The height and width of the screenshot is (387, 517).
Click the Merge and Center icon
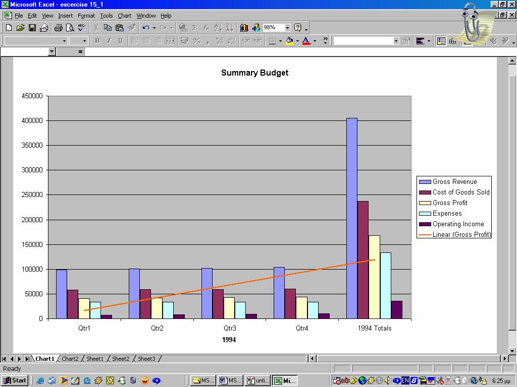(x=170, y=41)
